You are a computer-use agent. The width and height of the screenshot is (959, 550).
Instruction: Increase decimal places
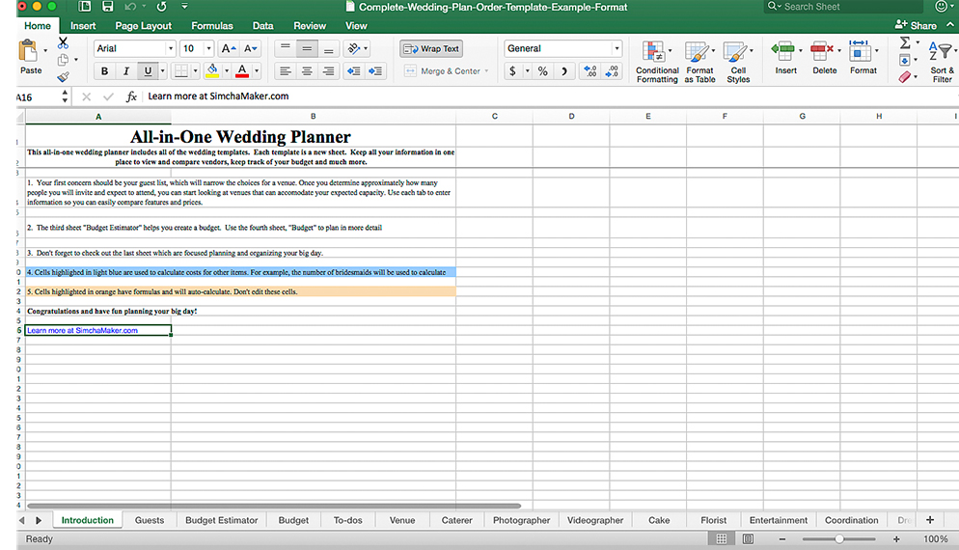click(x=590, y=71)
